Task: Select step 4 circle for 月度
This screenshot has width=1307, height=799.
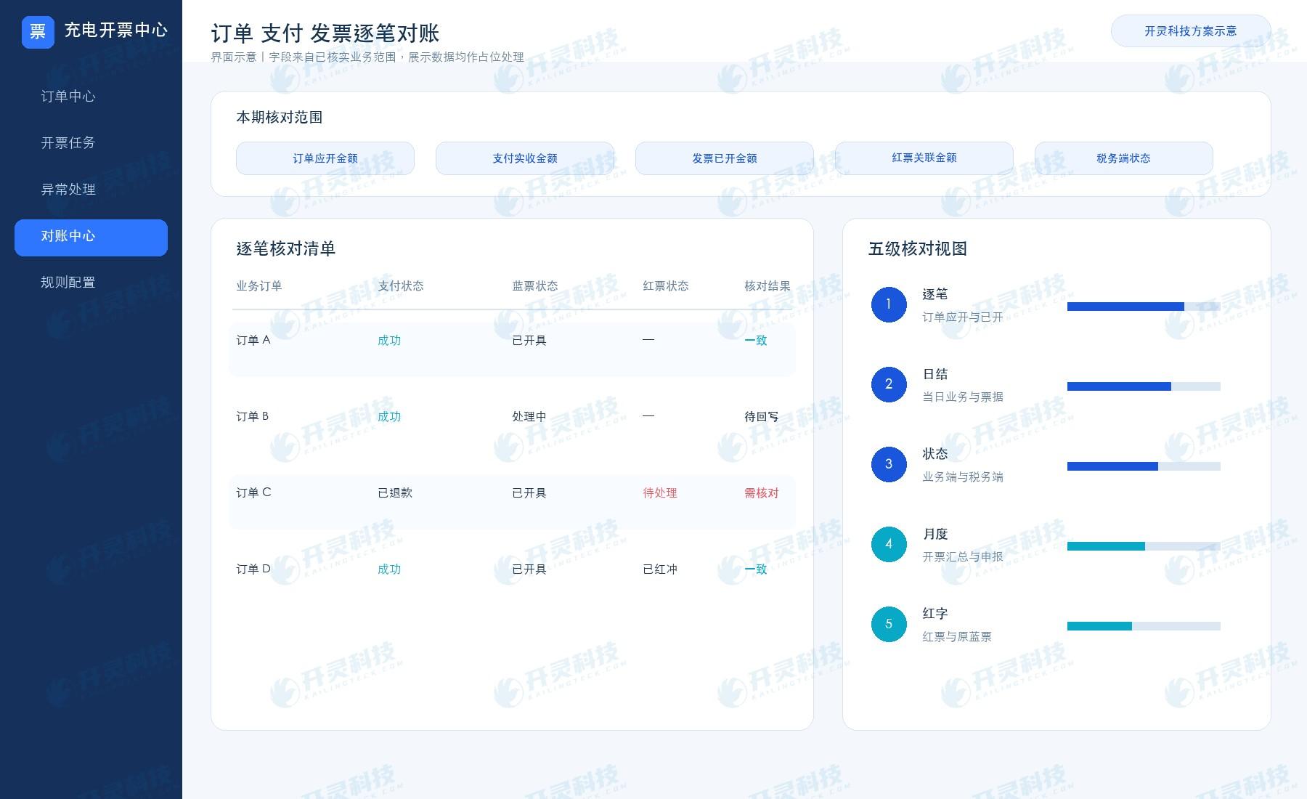Action: [889, 544]
